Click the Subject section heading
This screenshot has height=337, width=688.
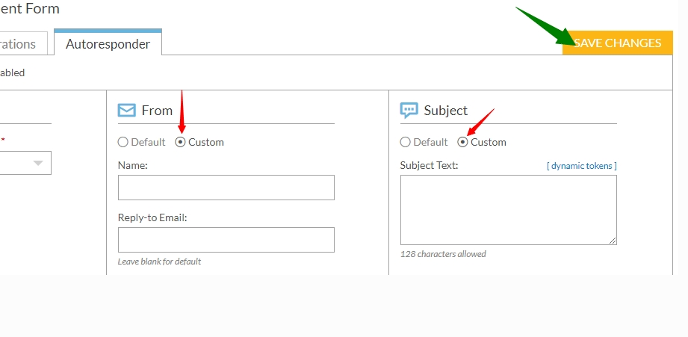[445, 111]
